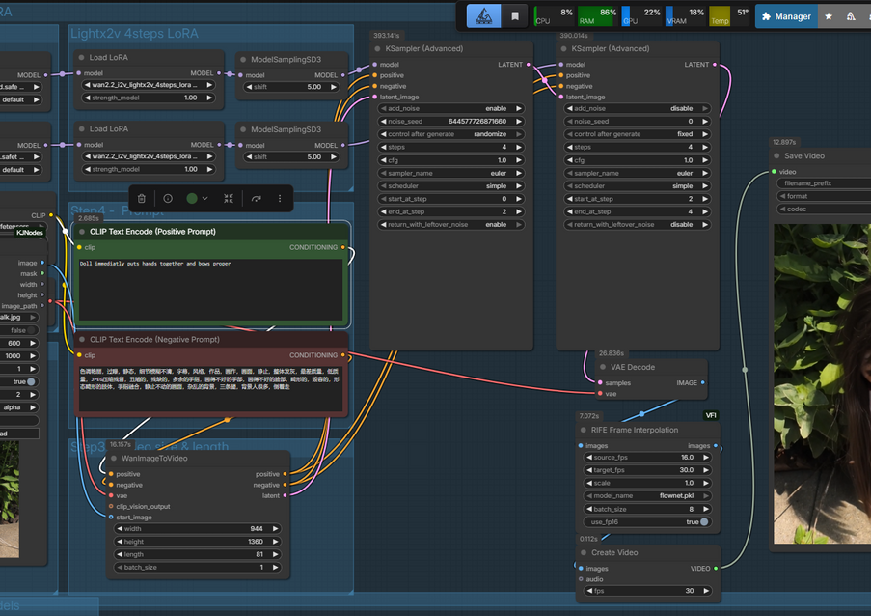The width and height of the screenshot is (871, 616).
Task: Toggle return_with_leftover_noise enable in the 393.141s KSampler
Action: (x=450, y=225)
